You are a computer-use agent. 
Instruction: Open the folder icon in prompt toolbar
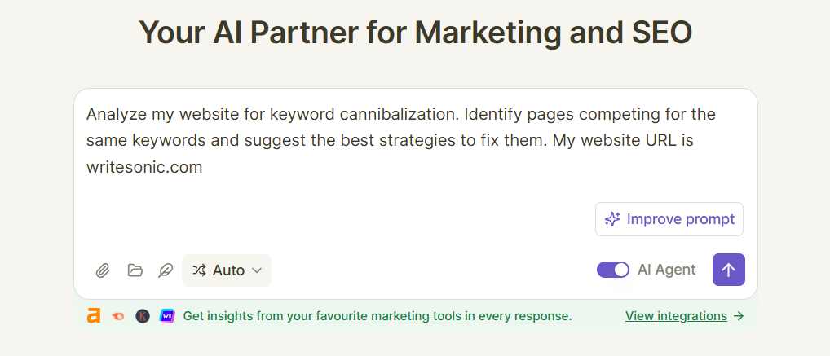click(x=135, y=270)
